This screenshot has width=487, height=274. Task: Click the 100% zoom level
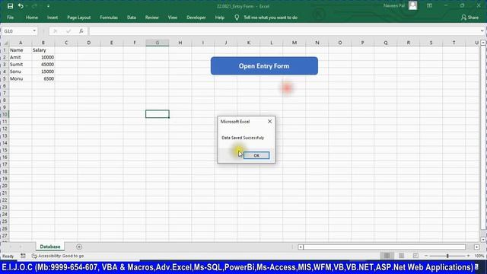tap(479, 256)
